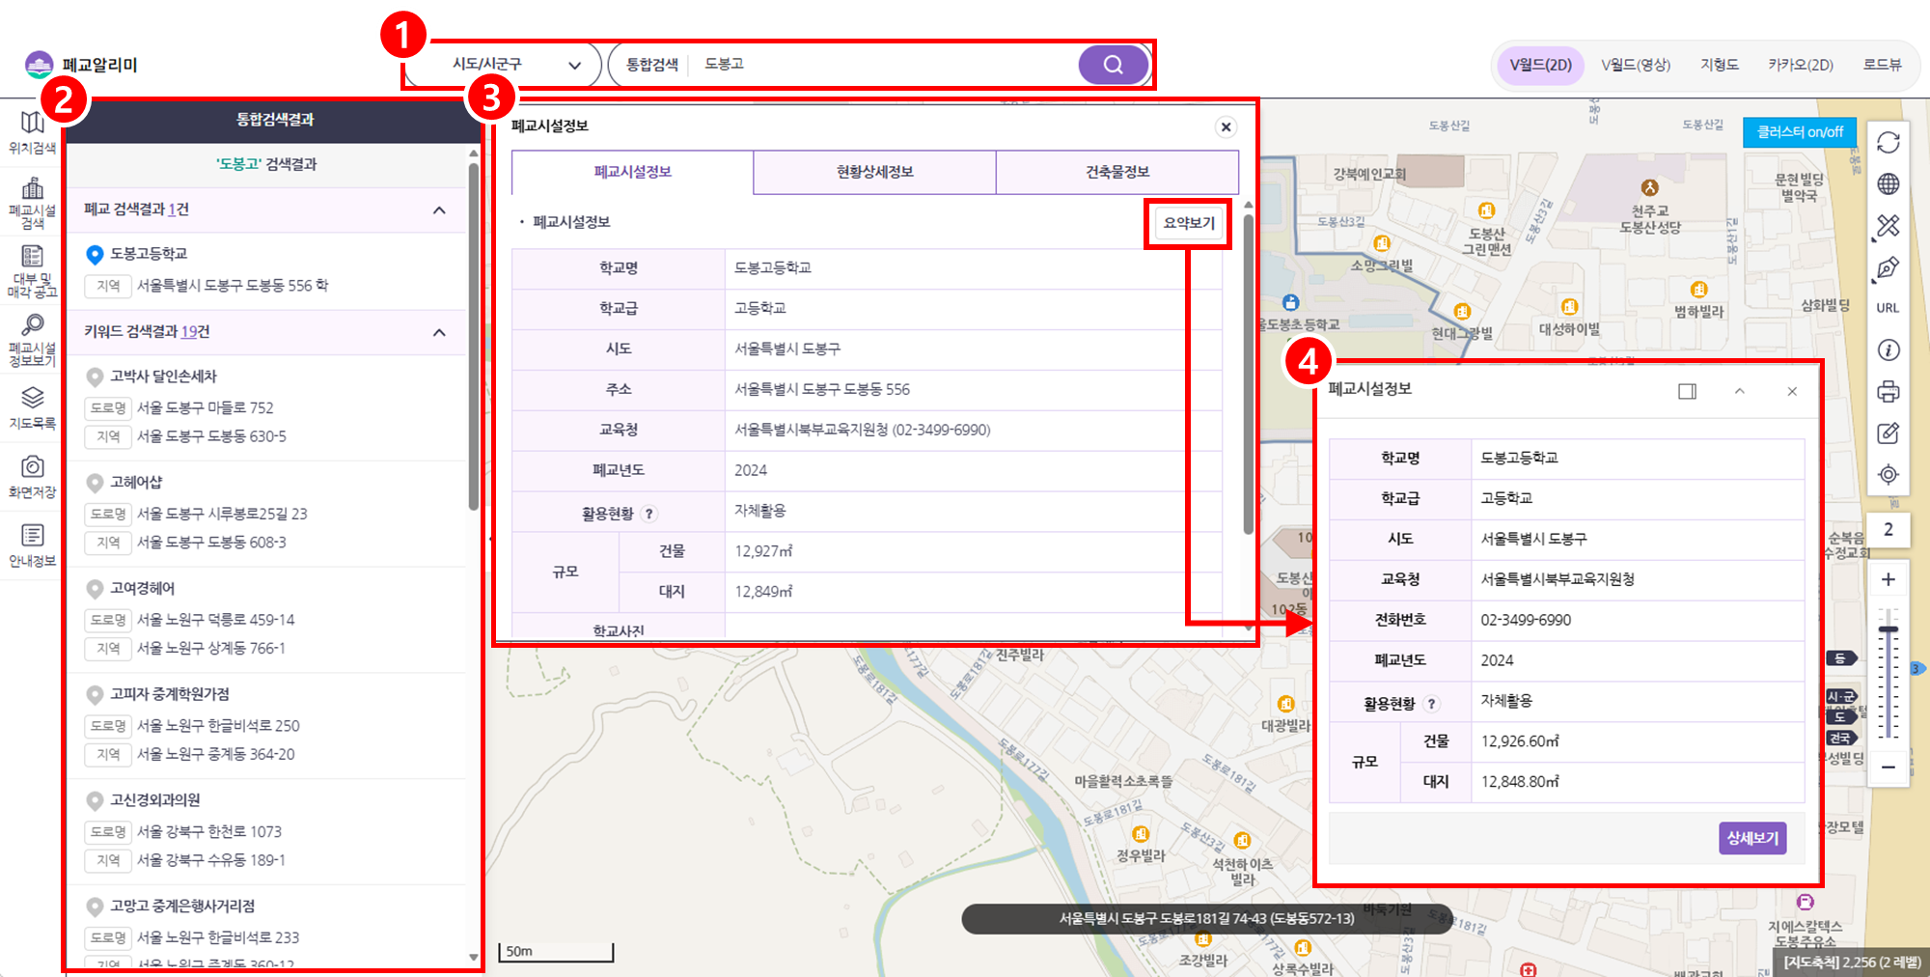Click the 요약보기 button
Viewport: 1930px width, 977px height.
(x=1188, y=223)
